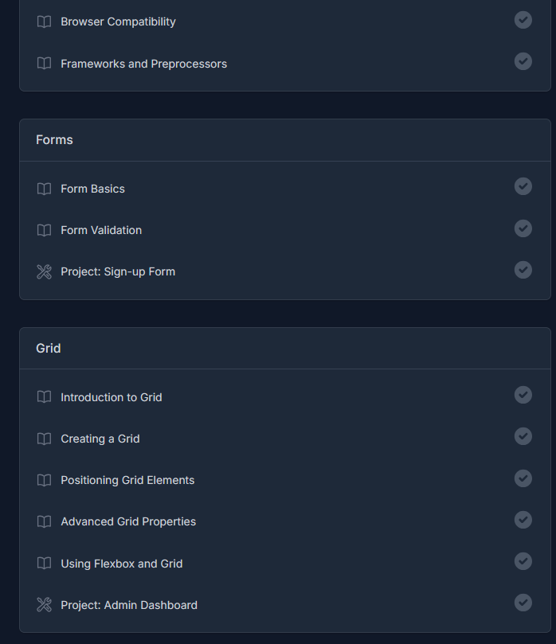Viewport: 556px width, 644px height.
Task: Open the Frameworks and Preprocessors lesson
Action: click(143, 64)
